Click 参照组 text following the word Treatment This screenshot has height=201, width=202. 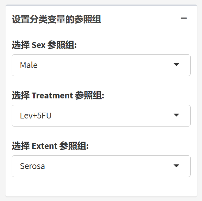coord(89,96)
